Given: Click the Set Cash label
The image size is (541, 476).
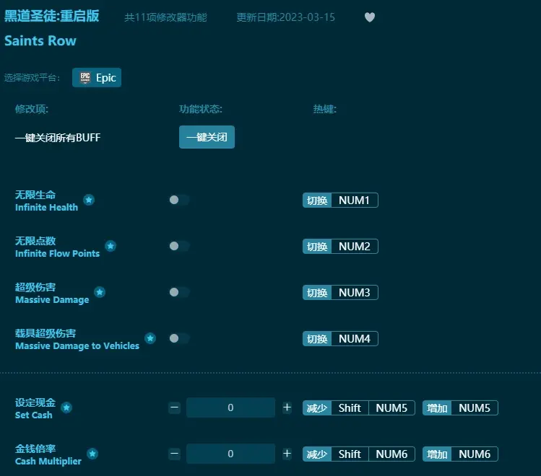Looking at the screenshot, I should pos(34,415).
